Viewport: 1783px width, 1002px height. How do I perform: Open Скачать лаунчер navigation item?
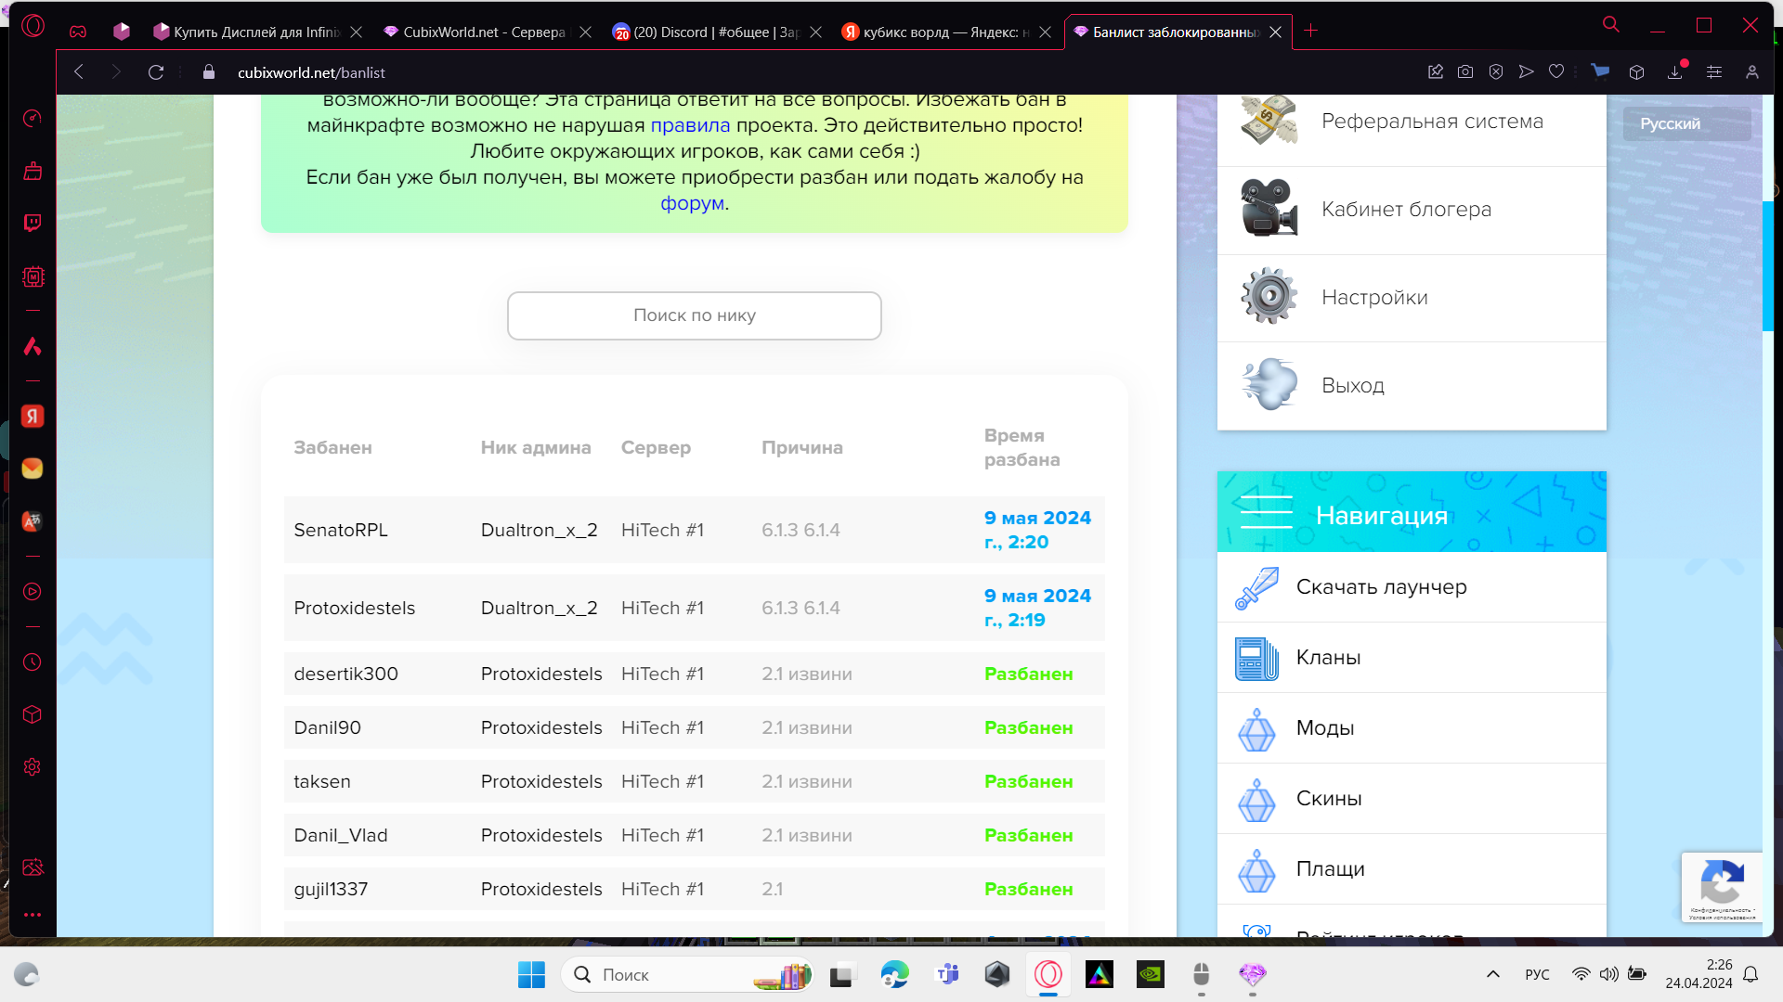(1381, 587)
